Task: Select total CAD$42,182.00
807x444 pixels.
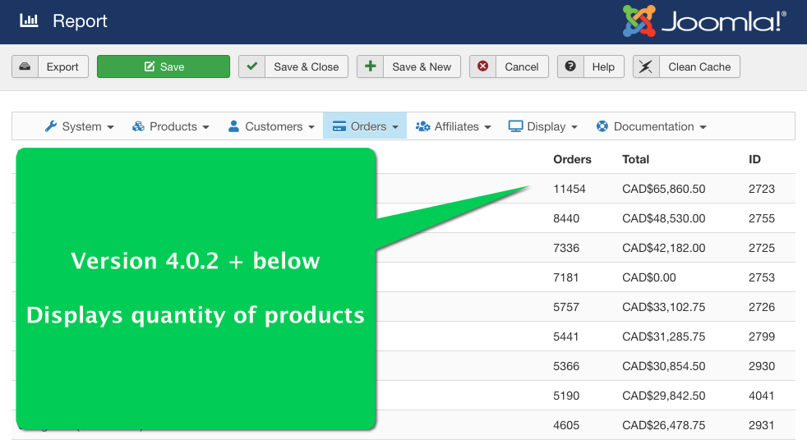Action: [663, 248]
